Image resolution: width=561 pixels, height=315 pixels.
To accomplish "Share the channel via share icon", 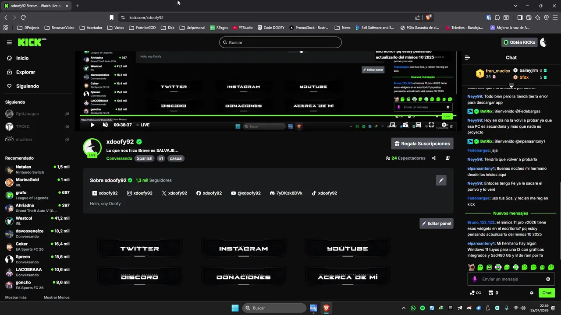I will tap(433, 158).
